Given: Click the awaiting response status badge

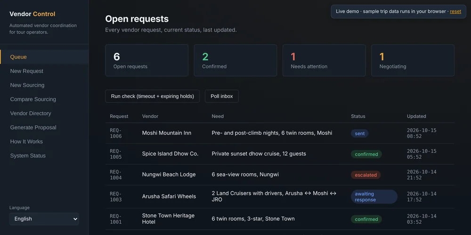Looking at the screenshot, I should pyautogui.click(x=374, y=196).
